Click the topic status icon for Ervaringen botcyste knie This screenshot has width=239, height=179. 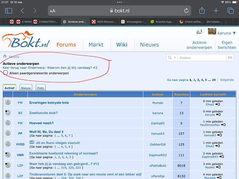coord(8,102)
